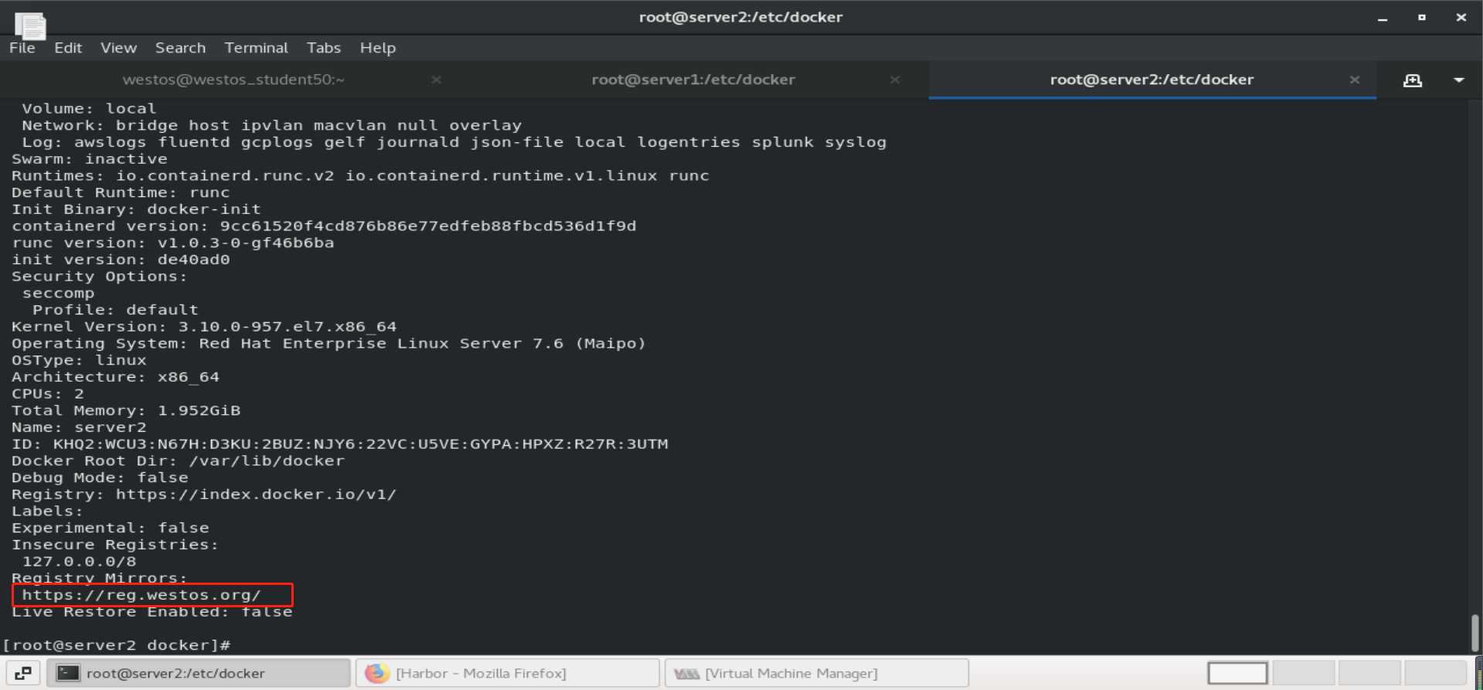1483x690 pixels.
Task: Open Harbor - Mozilla Firefox taskbar entry
Action: coord(508,673)
